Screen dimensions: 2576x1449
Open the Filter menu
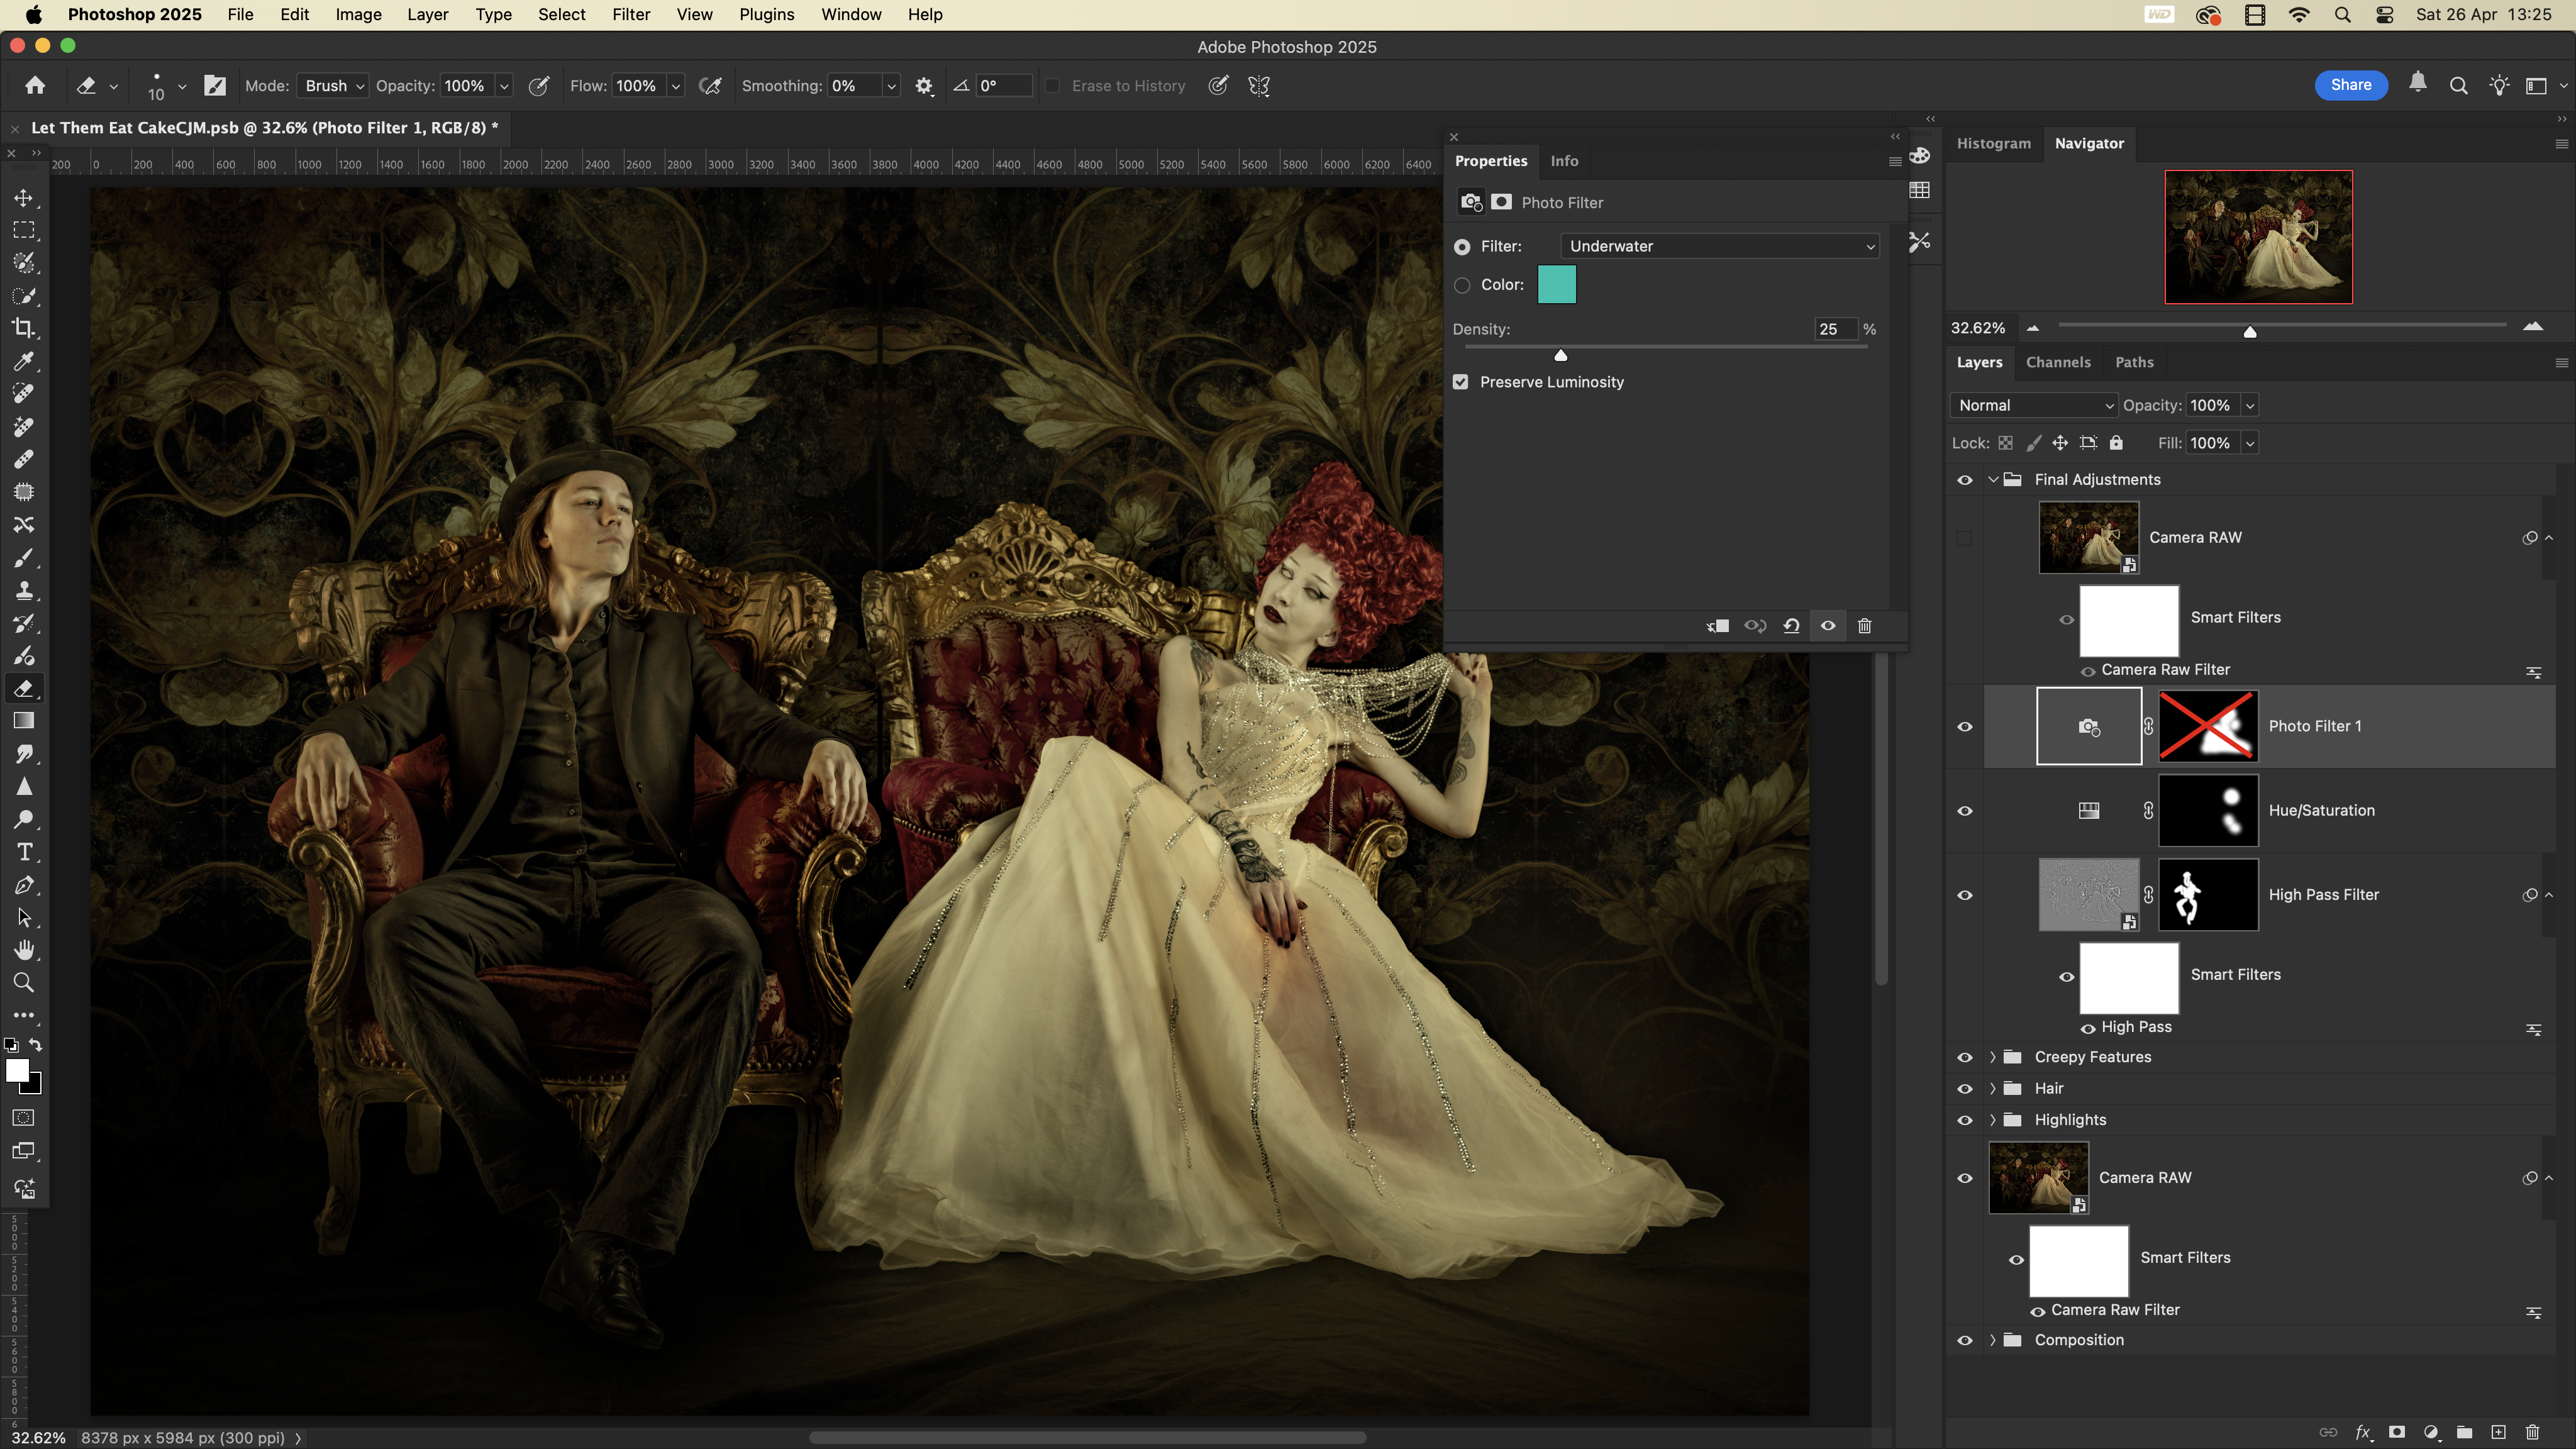point(630,14)
